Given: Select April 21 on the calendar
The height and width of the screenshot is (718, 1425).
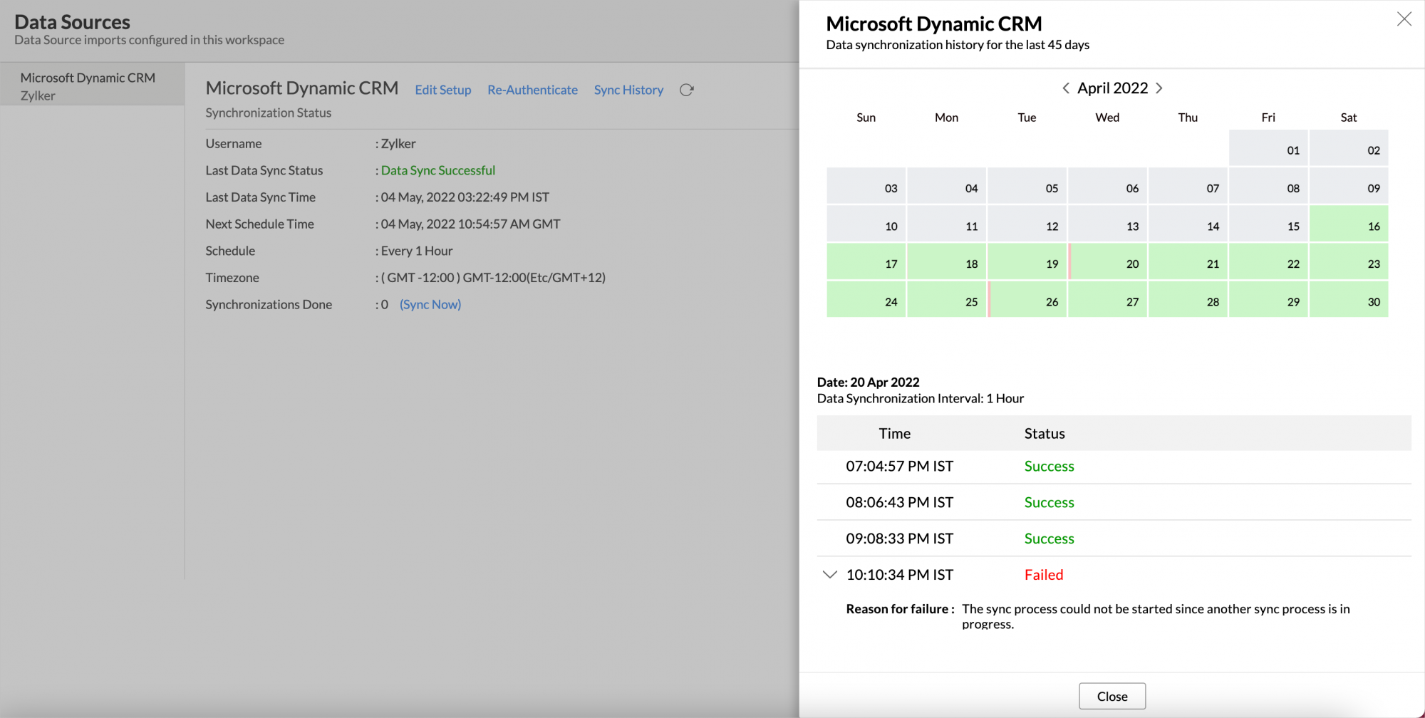Looking at the screenshot, I should coord(1188,261).
